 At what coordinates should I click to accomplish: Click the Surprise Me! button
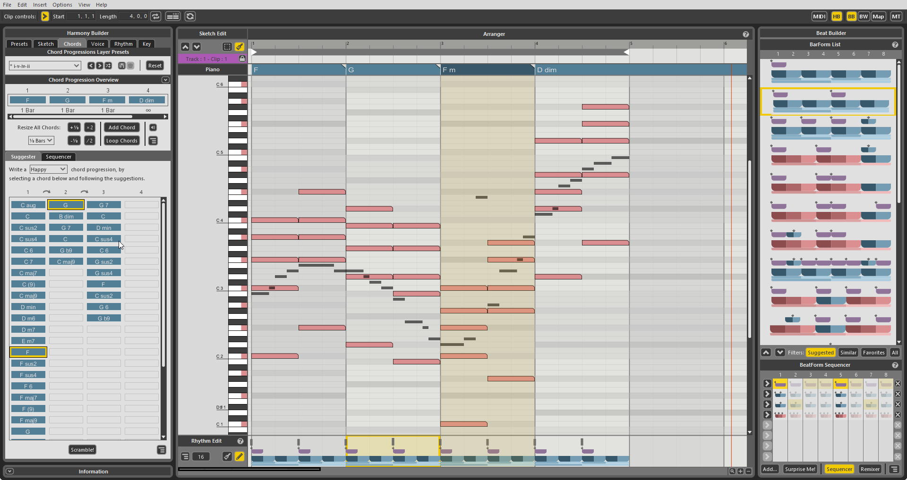point(800,469)
